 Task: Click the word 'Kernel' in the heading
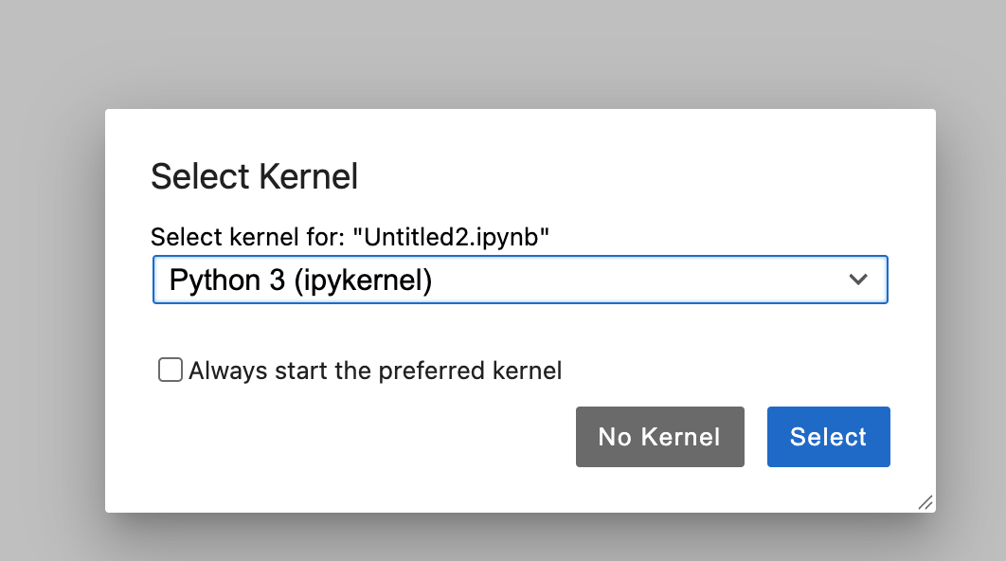click(x=309, y=176)
